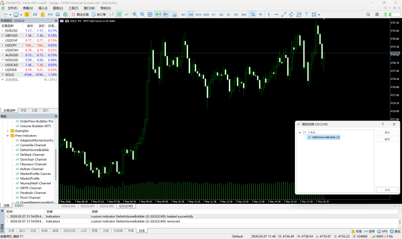Select the vertical line drawing tool

click(x=269, y=15)
